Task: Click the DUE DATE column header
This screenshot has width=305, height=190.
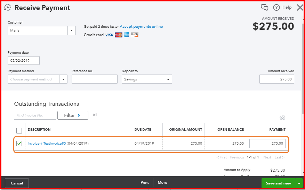Action: coord(143,130)
